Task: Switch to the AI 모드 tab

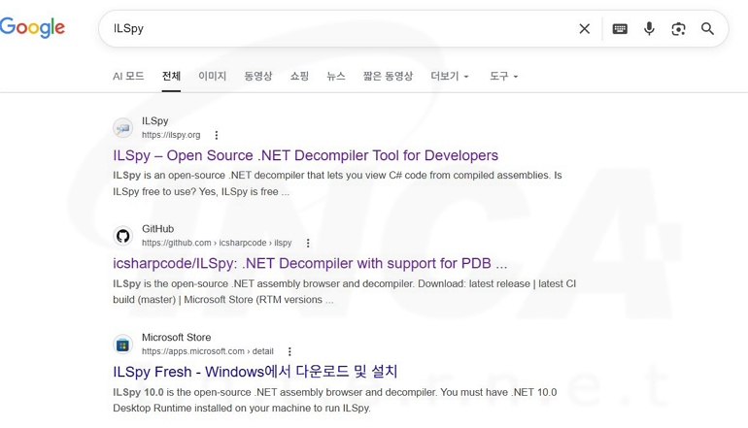Action: coord(128,76)
